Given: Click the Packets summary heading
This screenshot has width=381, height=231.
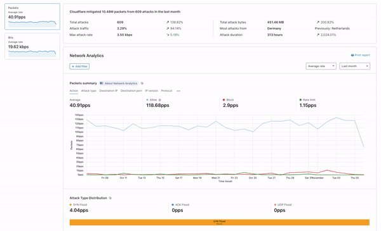Looking at the screenshot, I should pos(83,84).
